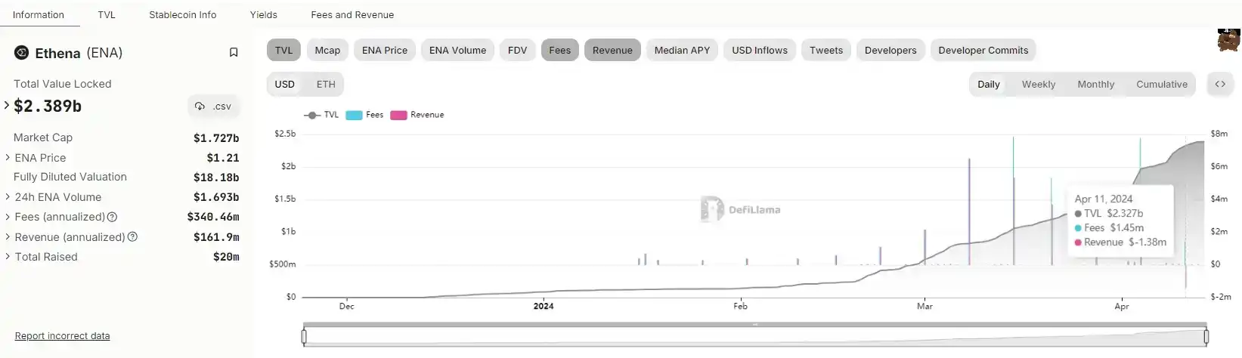This screenshot has width=1242, height=358.
Task: Click the Revenue annualized info icon
Action: pyautogui.click(x=133, y=237)
